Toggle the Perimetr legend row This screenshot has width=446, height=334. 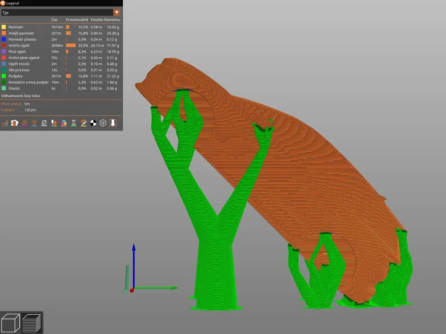point(19,26)
